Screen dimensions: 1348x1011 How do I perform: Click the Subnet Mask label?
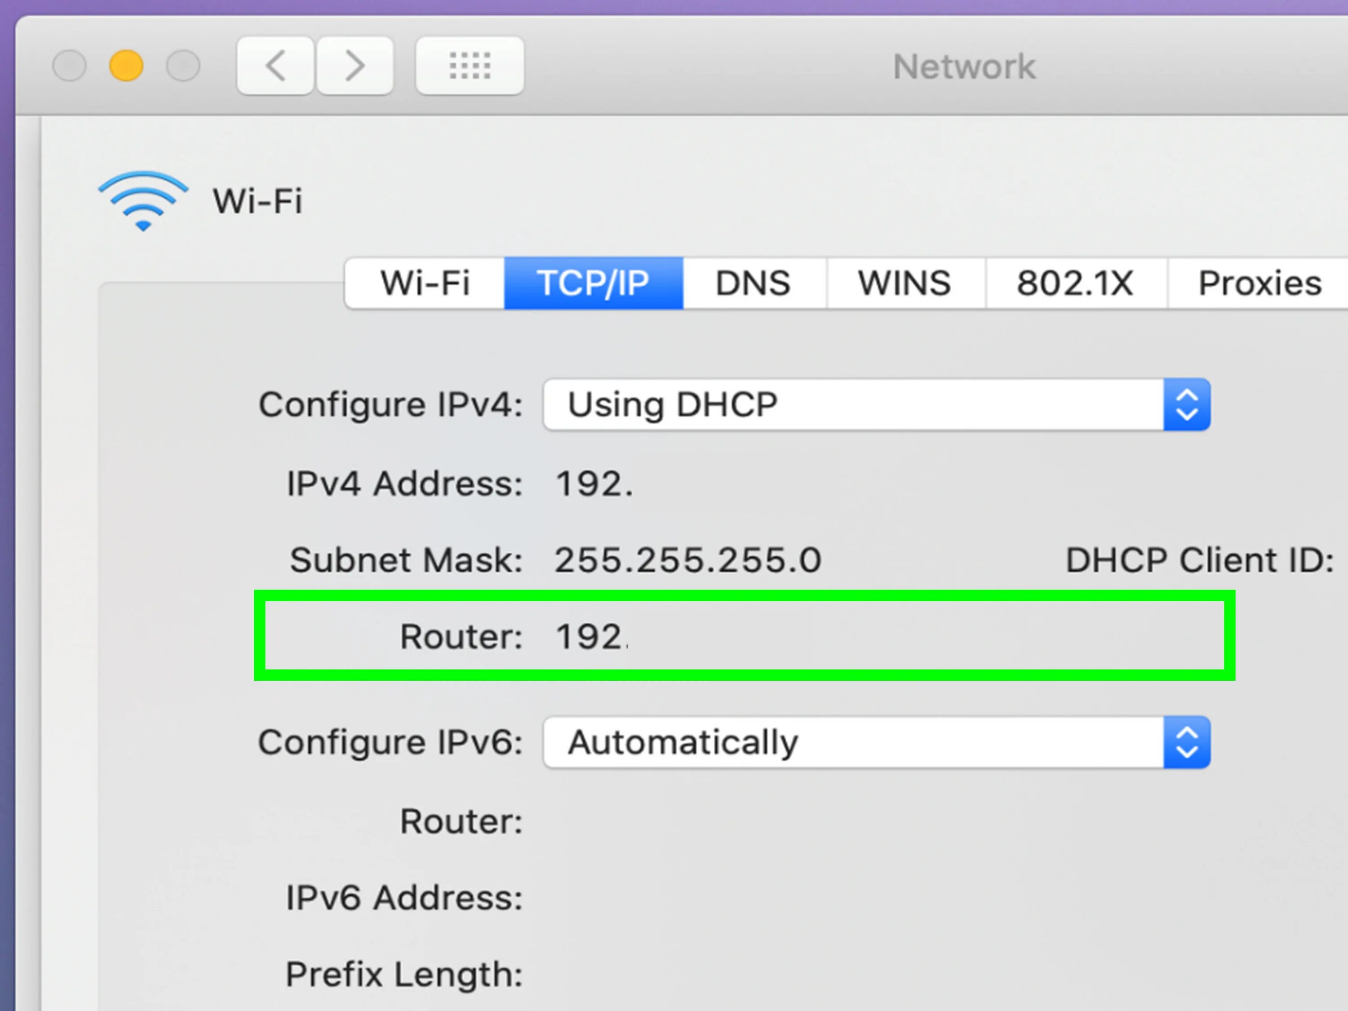pos(407,560)
